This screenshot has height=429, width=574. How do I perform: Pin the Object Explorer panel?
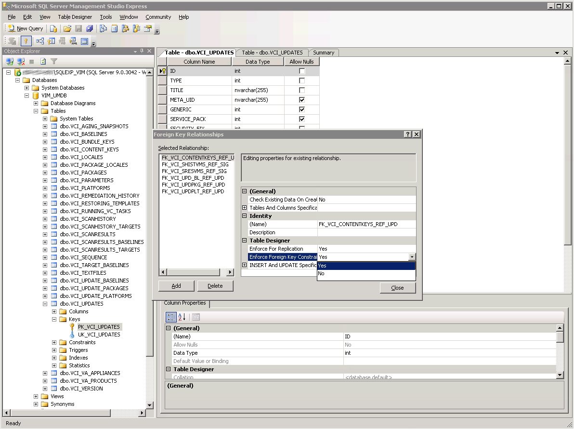tap(142, 51)
